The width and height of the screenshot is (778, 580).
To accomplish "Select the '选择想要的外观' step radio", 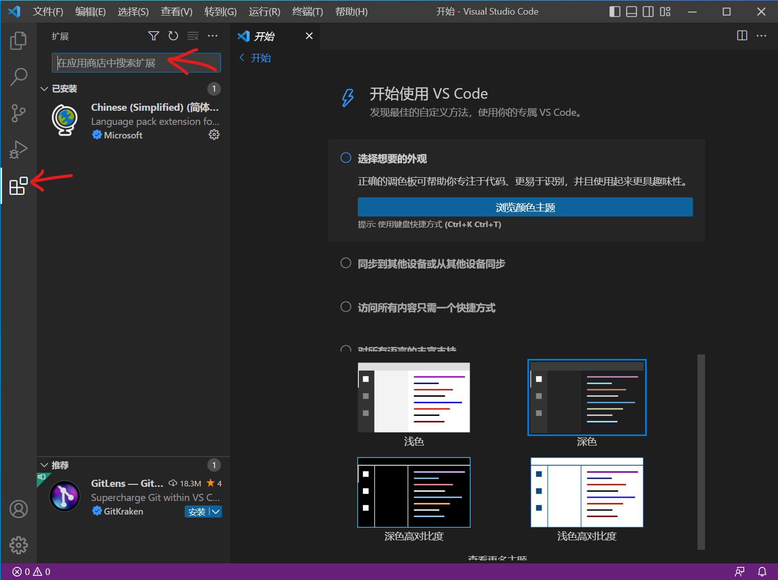I will click(x=346, y=158).
